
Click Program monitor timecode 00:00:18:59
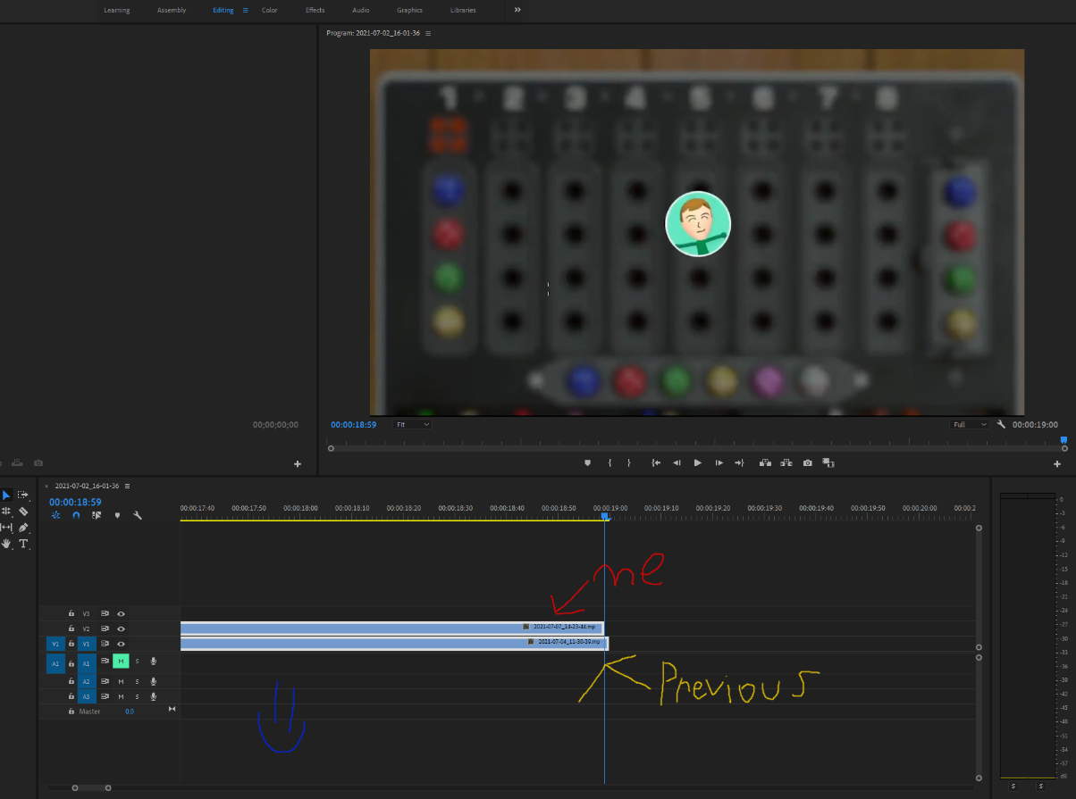coord(353,425)
